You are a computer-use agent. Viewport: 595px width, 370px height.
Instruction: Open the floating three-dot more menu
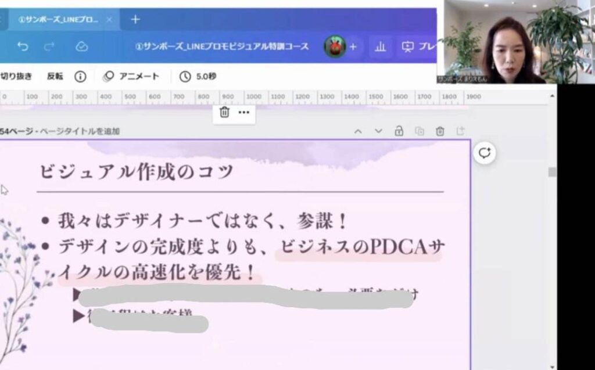coord(244,112)
